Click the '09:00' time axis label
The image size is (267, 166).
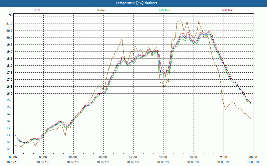104,157
